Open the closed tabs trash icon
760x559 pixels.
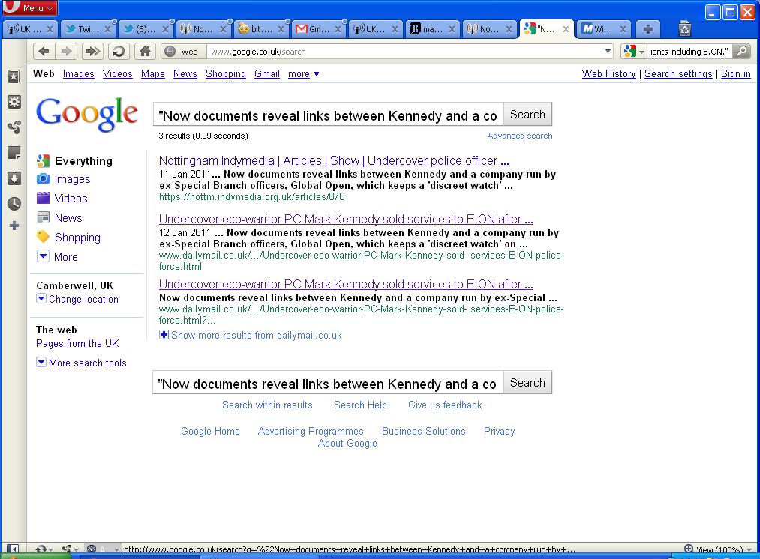pos(684,29)
